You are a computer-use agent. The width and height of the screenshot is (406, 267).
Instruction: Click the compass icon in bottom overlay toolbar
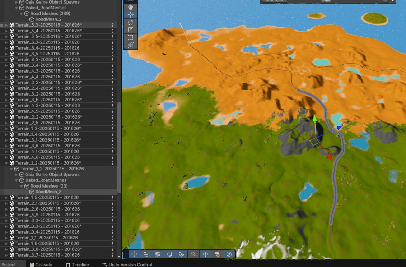click(229, 254)
